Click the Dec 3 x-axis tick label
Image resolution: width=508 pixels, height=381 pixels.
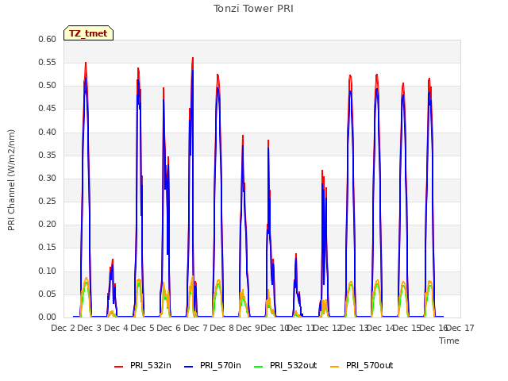coord(90,328)
